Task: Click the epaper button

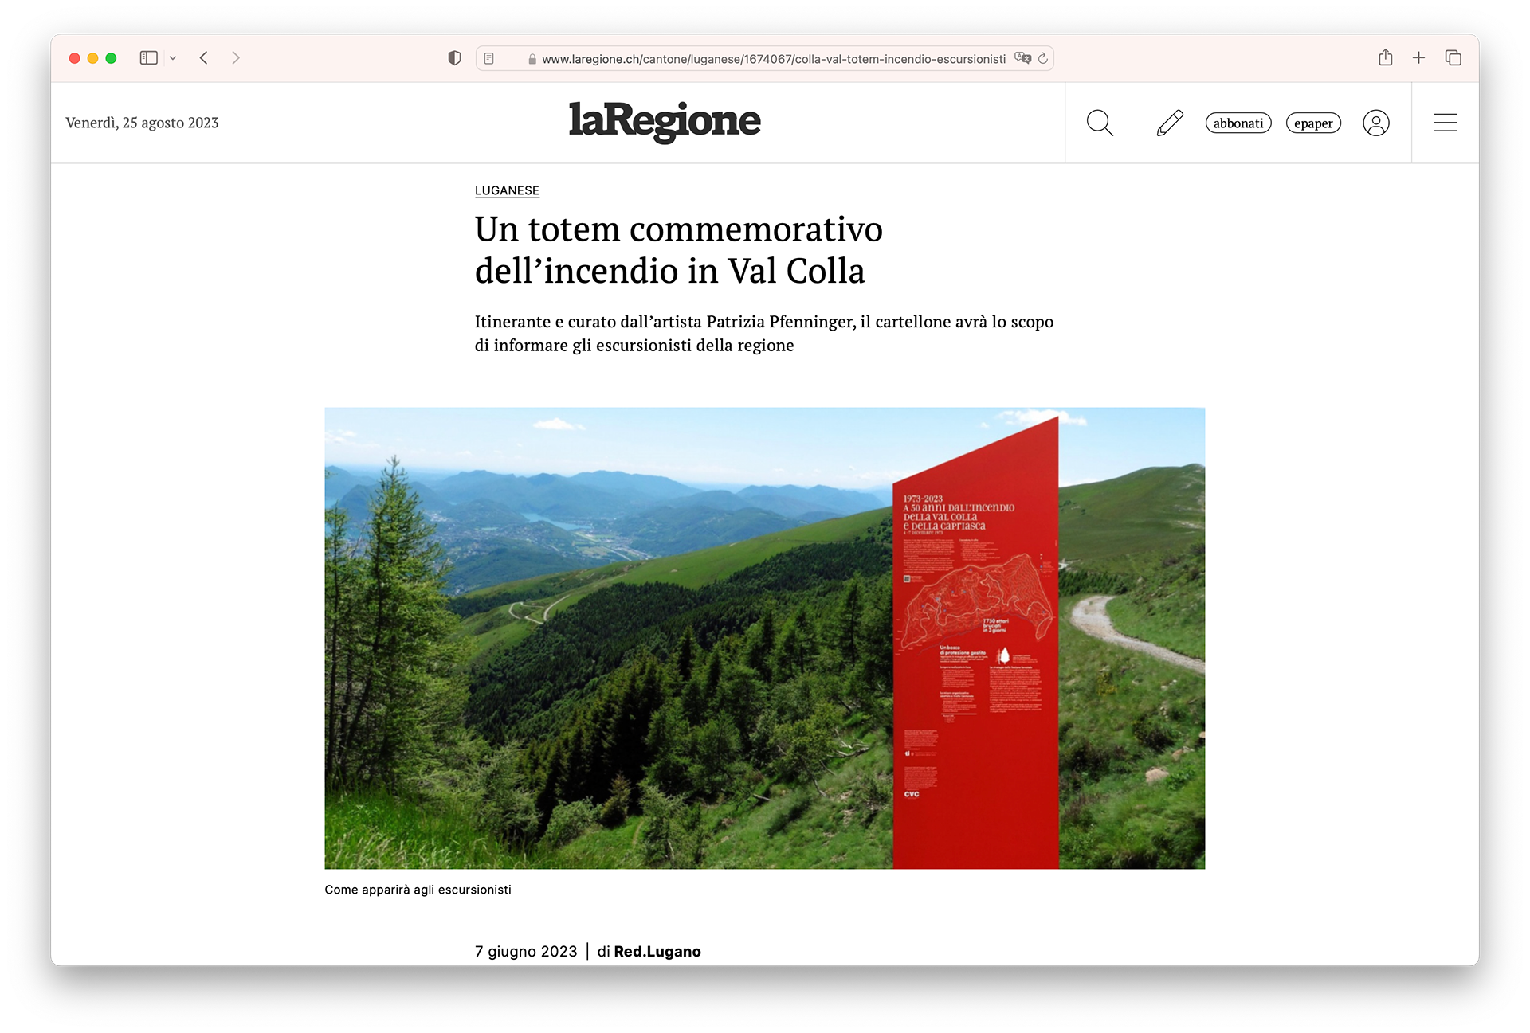Action: [1313, 123]
